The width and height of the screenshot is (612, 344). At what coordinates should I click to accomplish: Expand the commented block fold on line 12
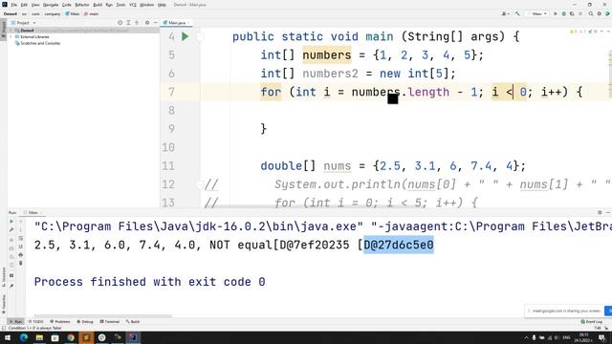point(201,184)
